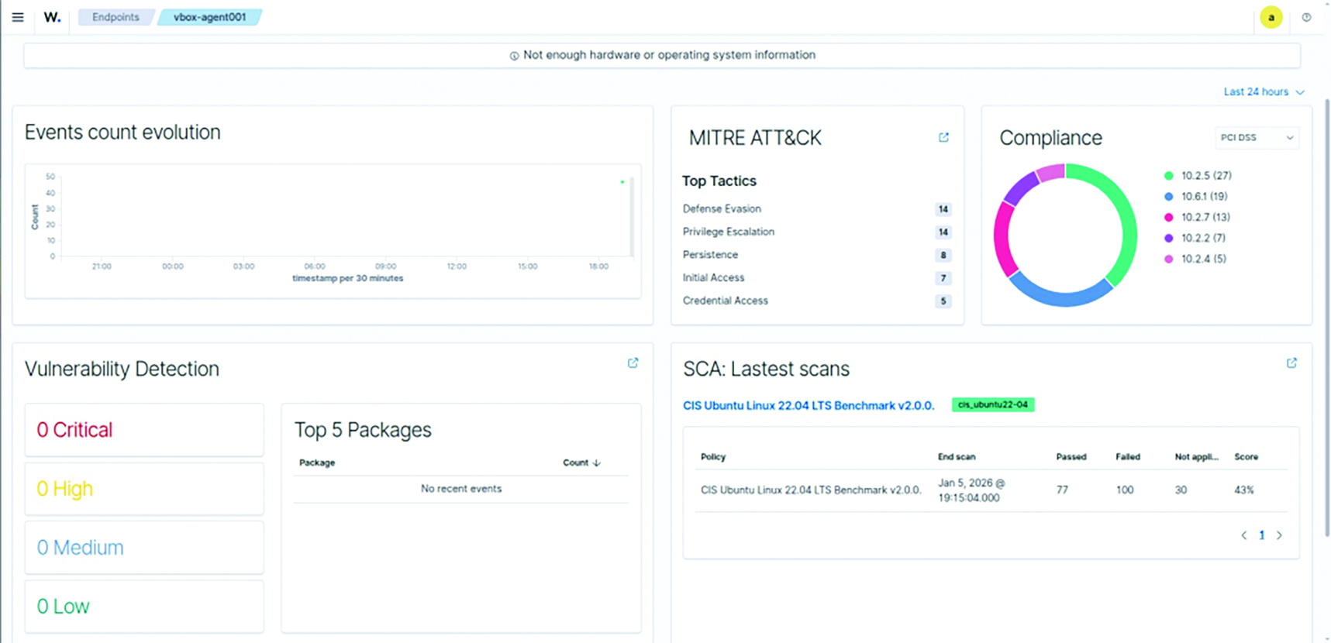Open the help icon in header
This screenshot has width=1331, height=643.
tap(1306, 17)
